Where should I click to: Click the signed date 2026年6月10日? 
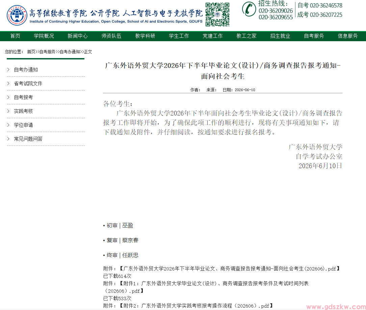pos(320,166)
